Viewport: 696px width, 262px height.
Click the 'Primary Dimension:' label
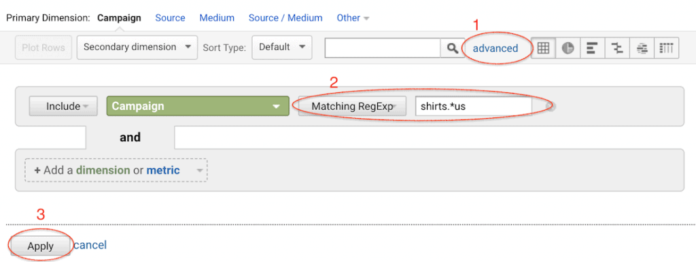point(48,18)
